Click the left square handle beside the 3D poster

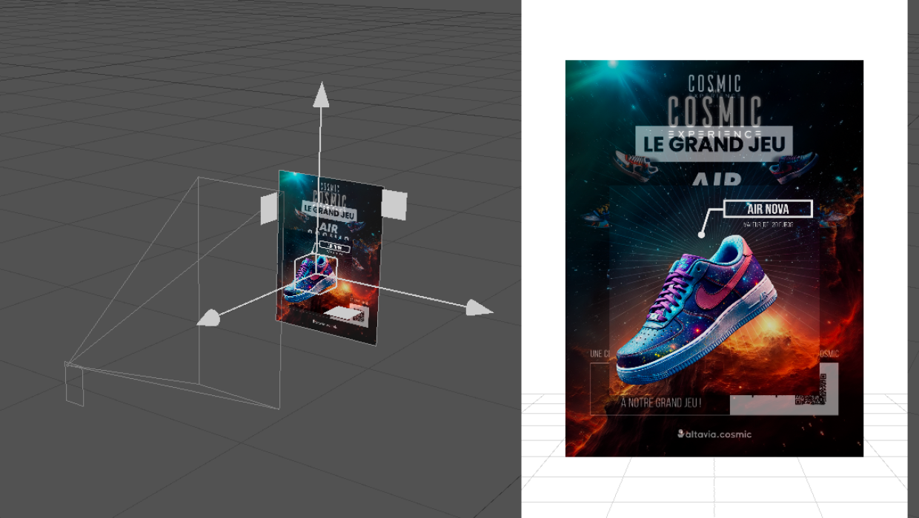268,209
